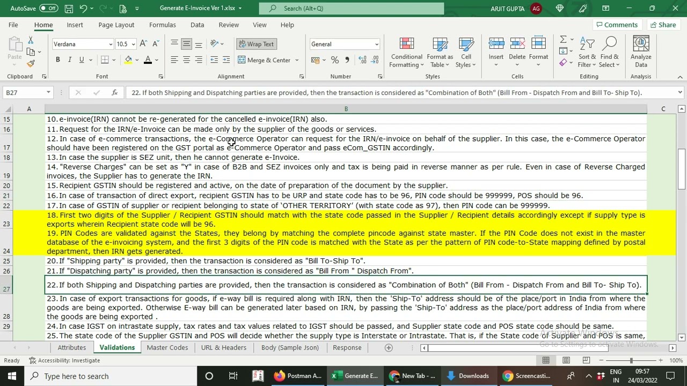This screenshot has height=386, width=687.
Task: Click the fill color bucket swatch
Action: coord(128,60)
